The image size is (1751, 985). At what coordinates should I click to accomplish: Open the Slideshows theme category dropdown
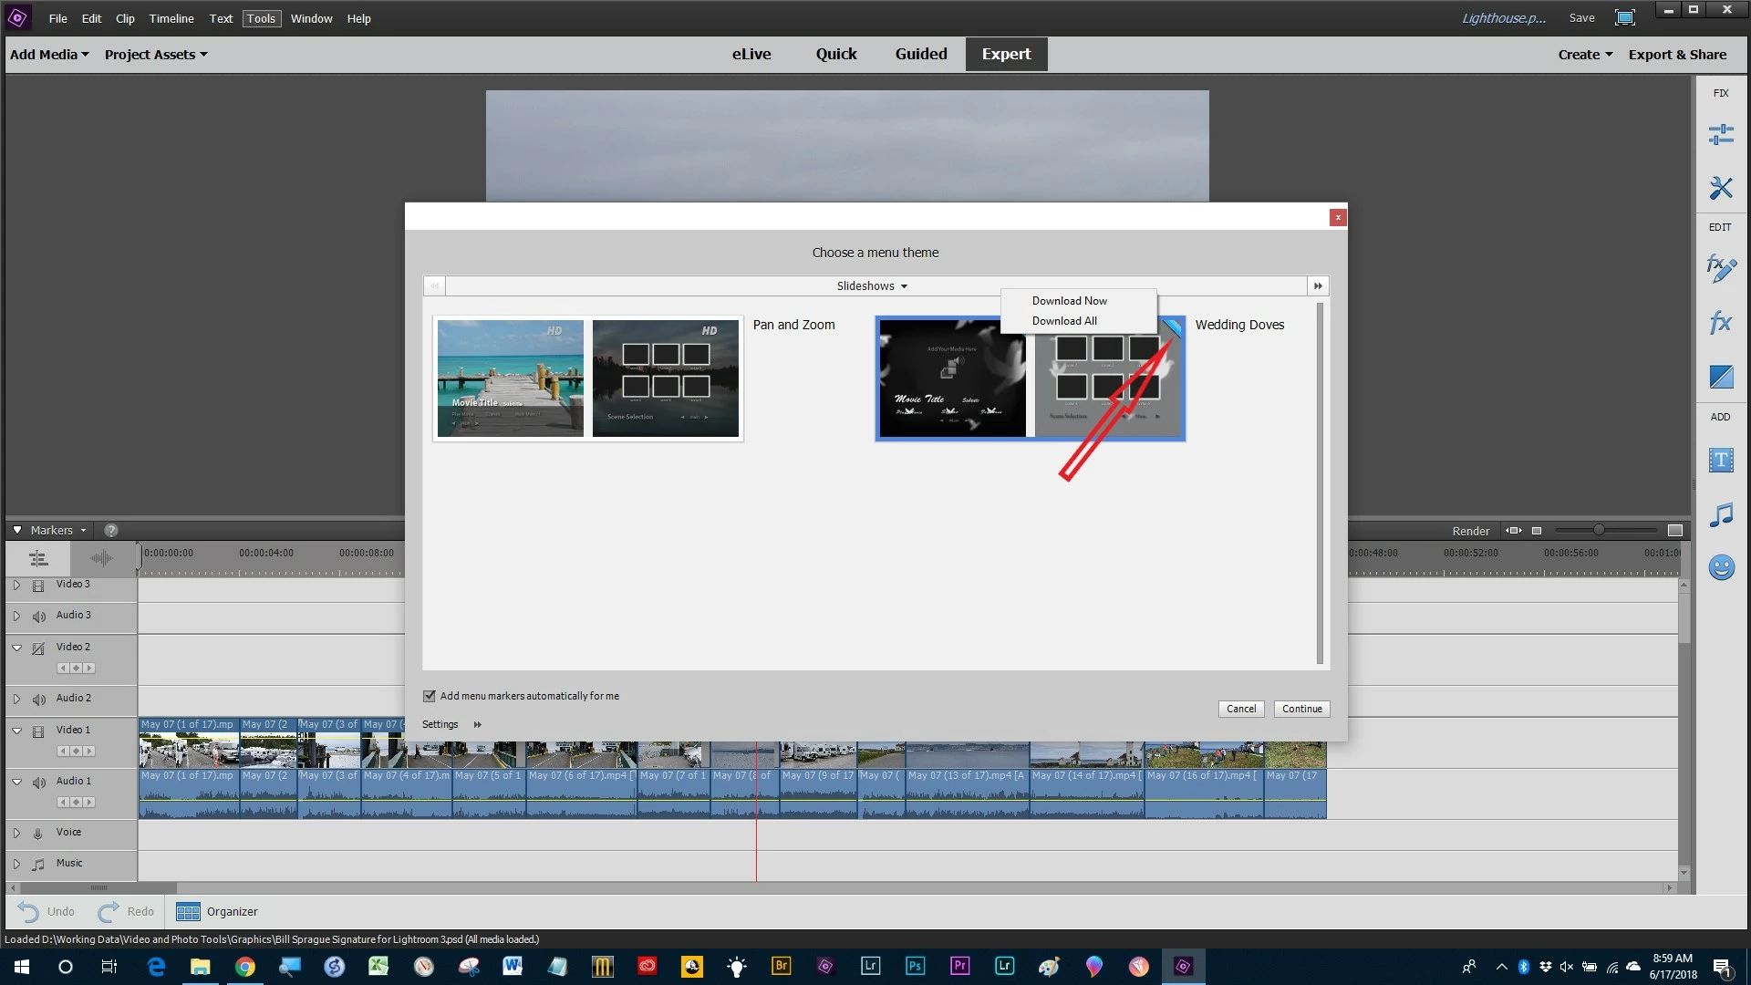click(x=872, y=286)
